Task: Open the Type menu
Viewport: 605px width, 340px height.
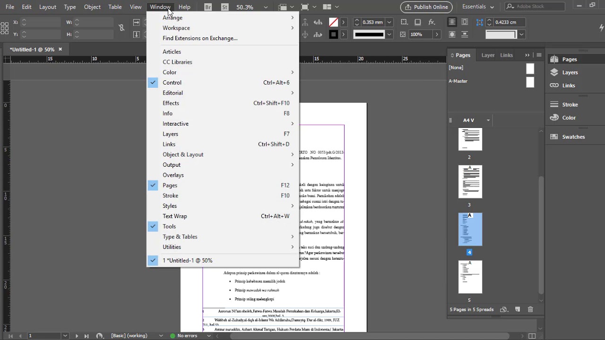Action: click(70, 7)
